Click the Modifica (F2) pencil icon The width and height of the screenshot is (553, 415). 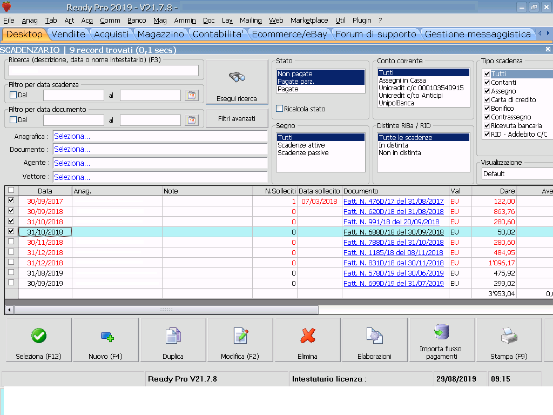point(241,336)
